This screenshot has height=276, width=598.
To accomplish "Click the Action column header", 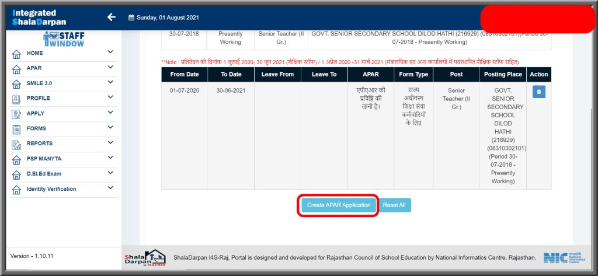I will pos(539,75).
